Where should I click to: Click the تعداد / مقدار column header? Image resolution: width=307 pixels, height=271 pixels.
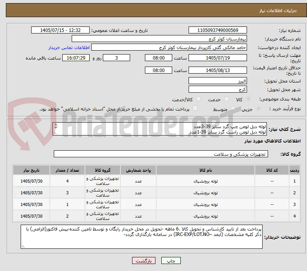click(x=67, y=170)
